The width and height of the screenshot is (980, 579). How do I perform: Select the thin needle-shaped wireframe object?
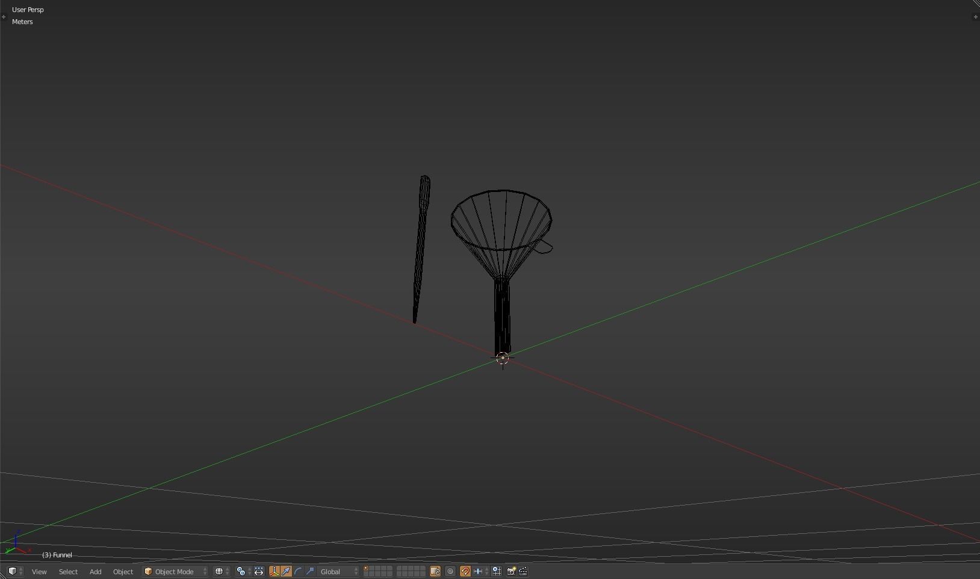point(421,249)
